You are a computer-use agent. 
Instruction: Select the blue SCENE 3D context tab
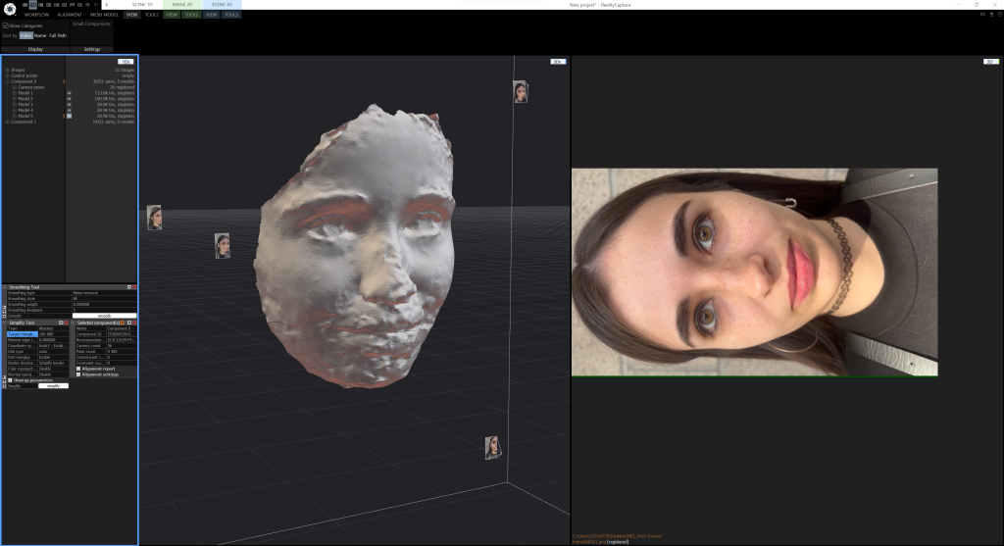point(222,5)
